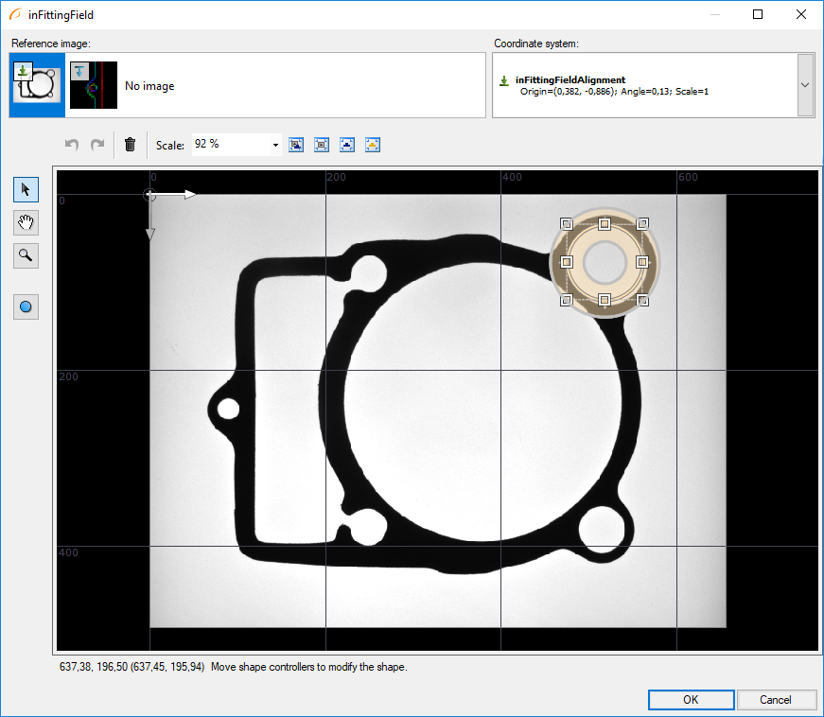This screenshot has width=824, height=717.
Task: Click the fourth view icon with yellow shape
Action: click(373, 145)
